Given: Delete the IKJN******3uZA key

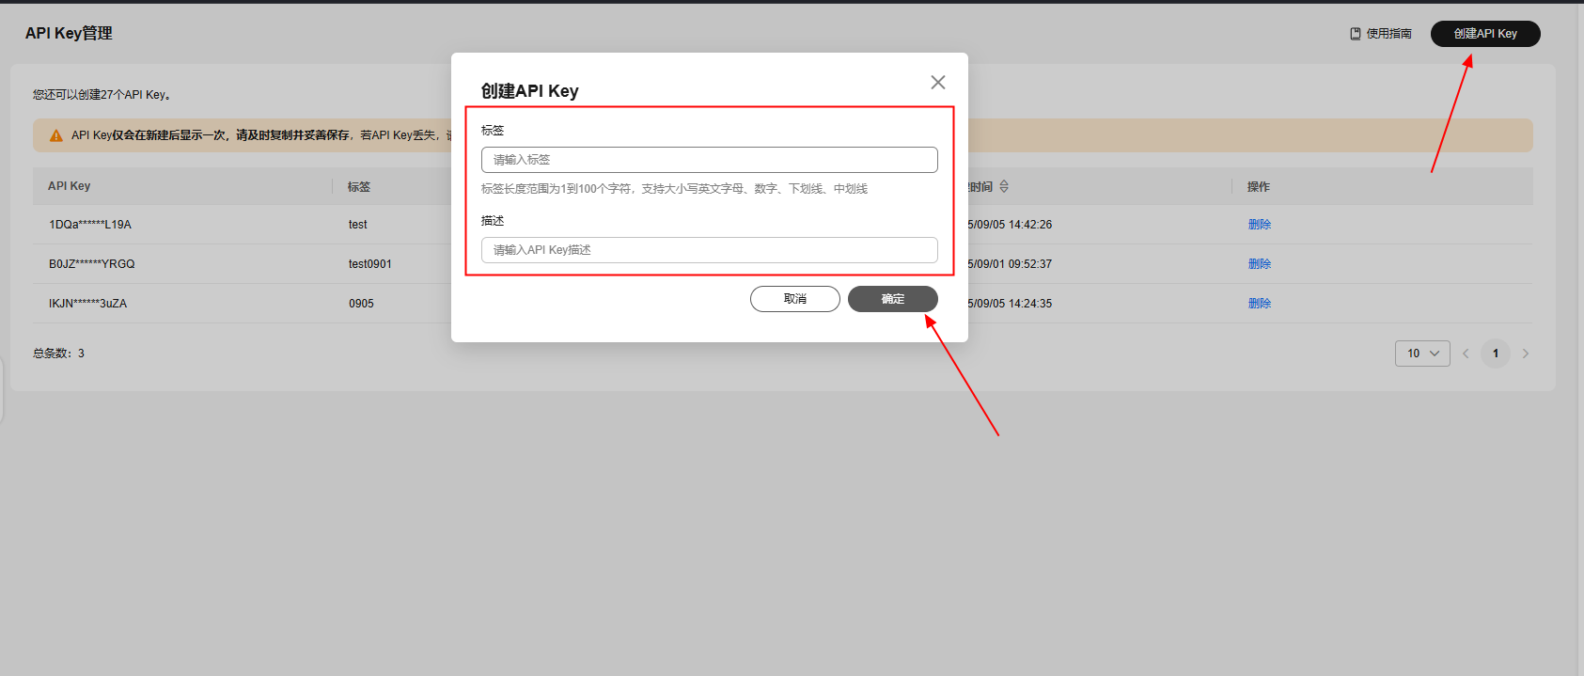Looking at the screenshot, I should pyautogui.click(x=1260, y=304).
